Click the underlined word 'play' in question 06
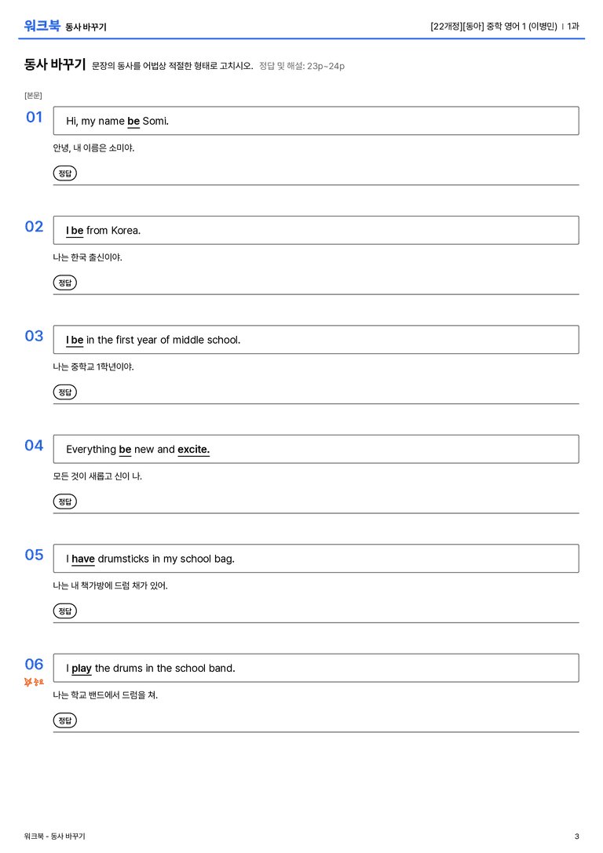The width and height of the screenshot is (603, 853). (81, 669)
